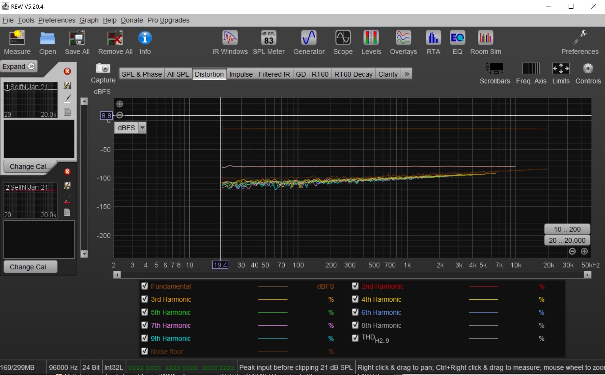This screenshot has height=375, width=605.
Task: Remove measurement 1 with red X
Action: pos(67,71)
